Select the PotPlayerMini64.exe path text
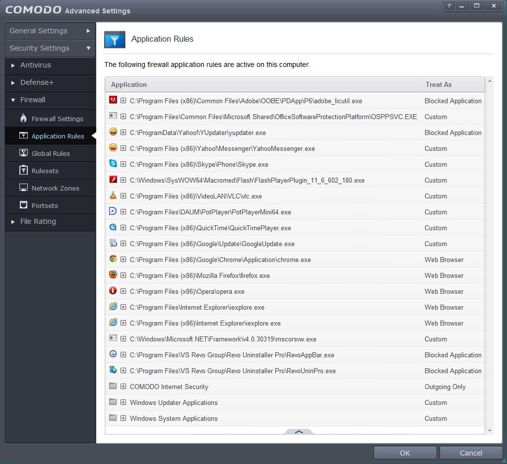507x464 pixels. pyautogui.click(x=210, y=212)
